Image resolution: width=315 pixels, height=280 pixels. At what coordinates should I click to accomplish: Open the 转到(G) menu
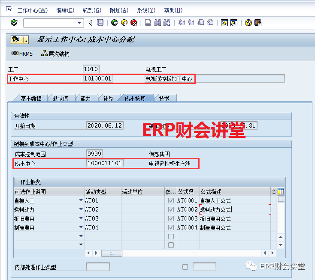tap(92, 10)
